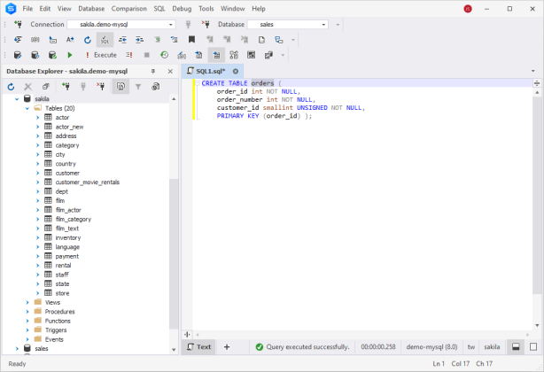Click the green Start execution play icon

(x=70, y=55)
